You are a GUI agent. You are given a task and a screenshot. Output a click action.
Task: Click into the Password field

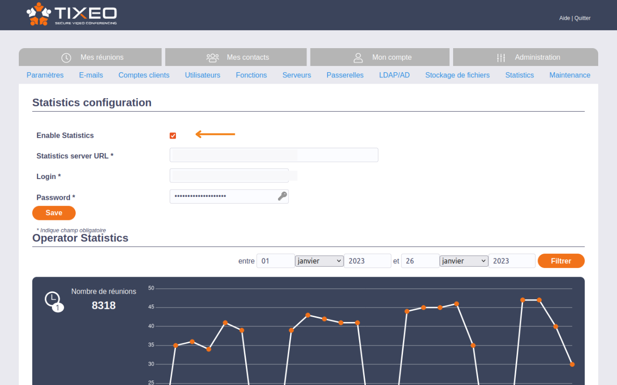point(229,196)
